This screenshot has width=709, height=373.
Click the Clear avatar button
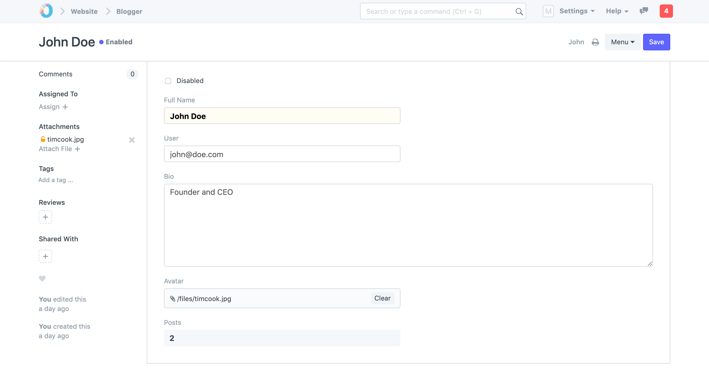382,298
